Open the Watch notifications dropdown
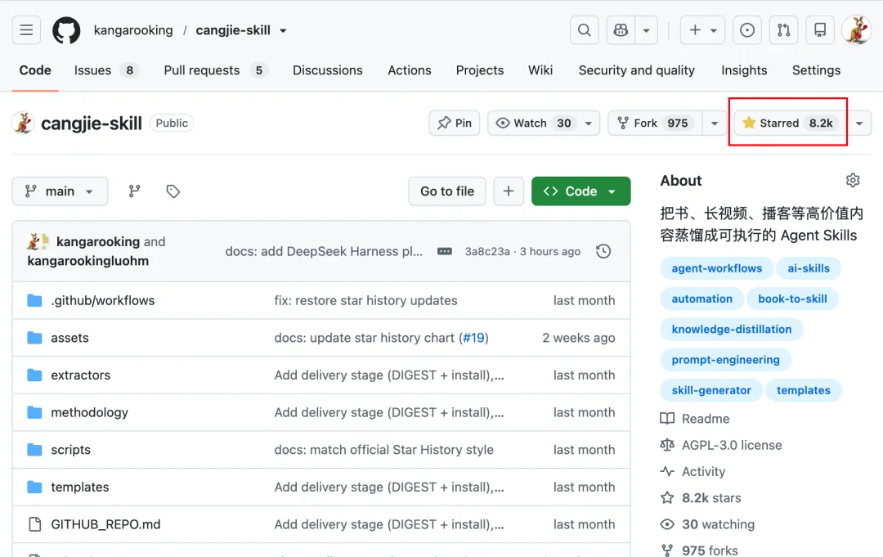Image resolution: width=883 pixels, height=557 pixels. (x=544, y=123)
